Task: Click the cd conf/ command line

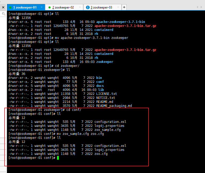Action: (x=74, y=110)
